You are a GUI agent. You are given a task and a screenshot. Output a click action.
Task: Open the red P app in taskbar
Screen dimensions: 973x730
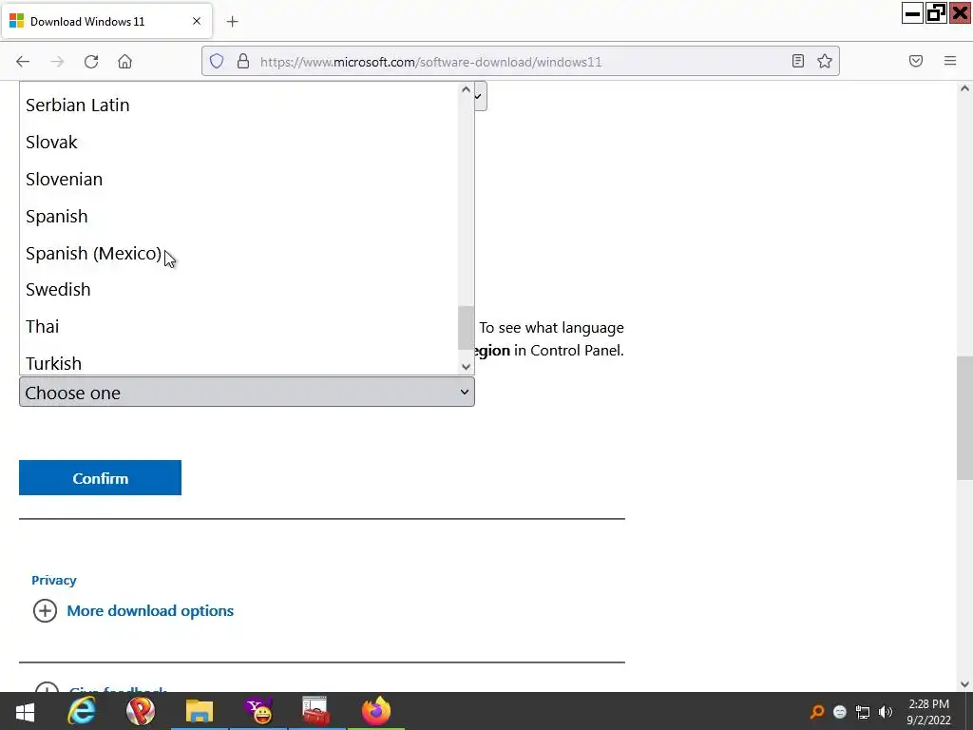click(141, 711)
